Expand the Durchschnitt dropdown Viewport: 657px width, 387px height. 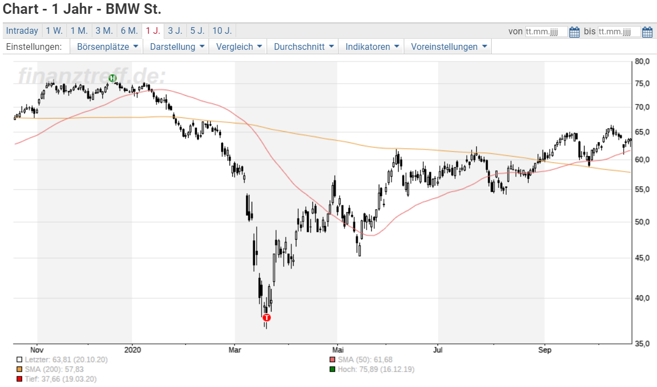[304, 47]
